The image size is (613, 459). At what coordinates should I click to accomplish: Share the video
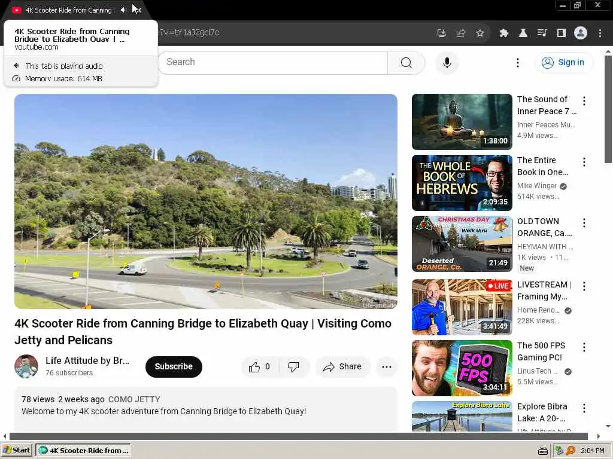(342, 367)
